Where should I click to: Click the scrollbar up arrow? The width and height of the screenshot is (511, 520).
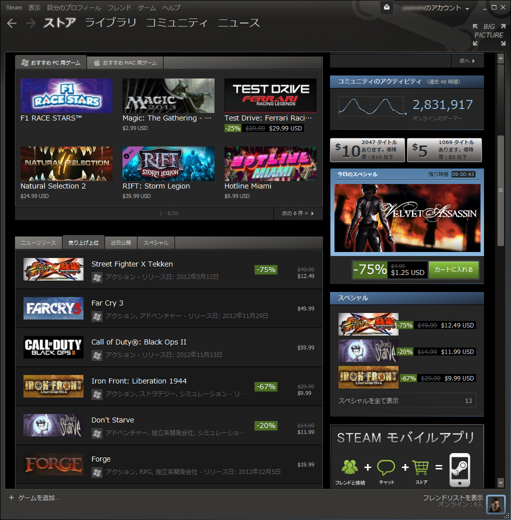coord(500,58)
